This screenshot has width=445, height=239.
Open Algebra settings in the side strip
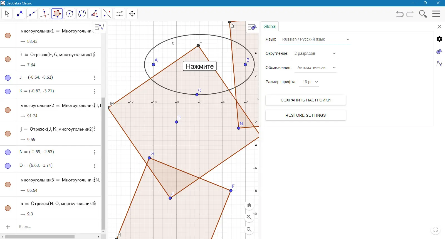coord(439,63)
